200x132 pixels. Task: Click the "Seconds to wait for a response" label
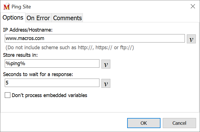pyautogui.click(x=38, y=75)
